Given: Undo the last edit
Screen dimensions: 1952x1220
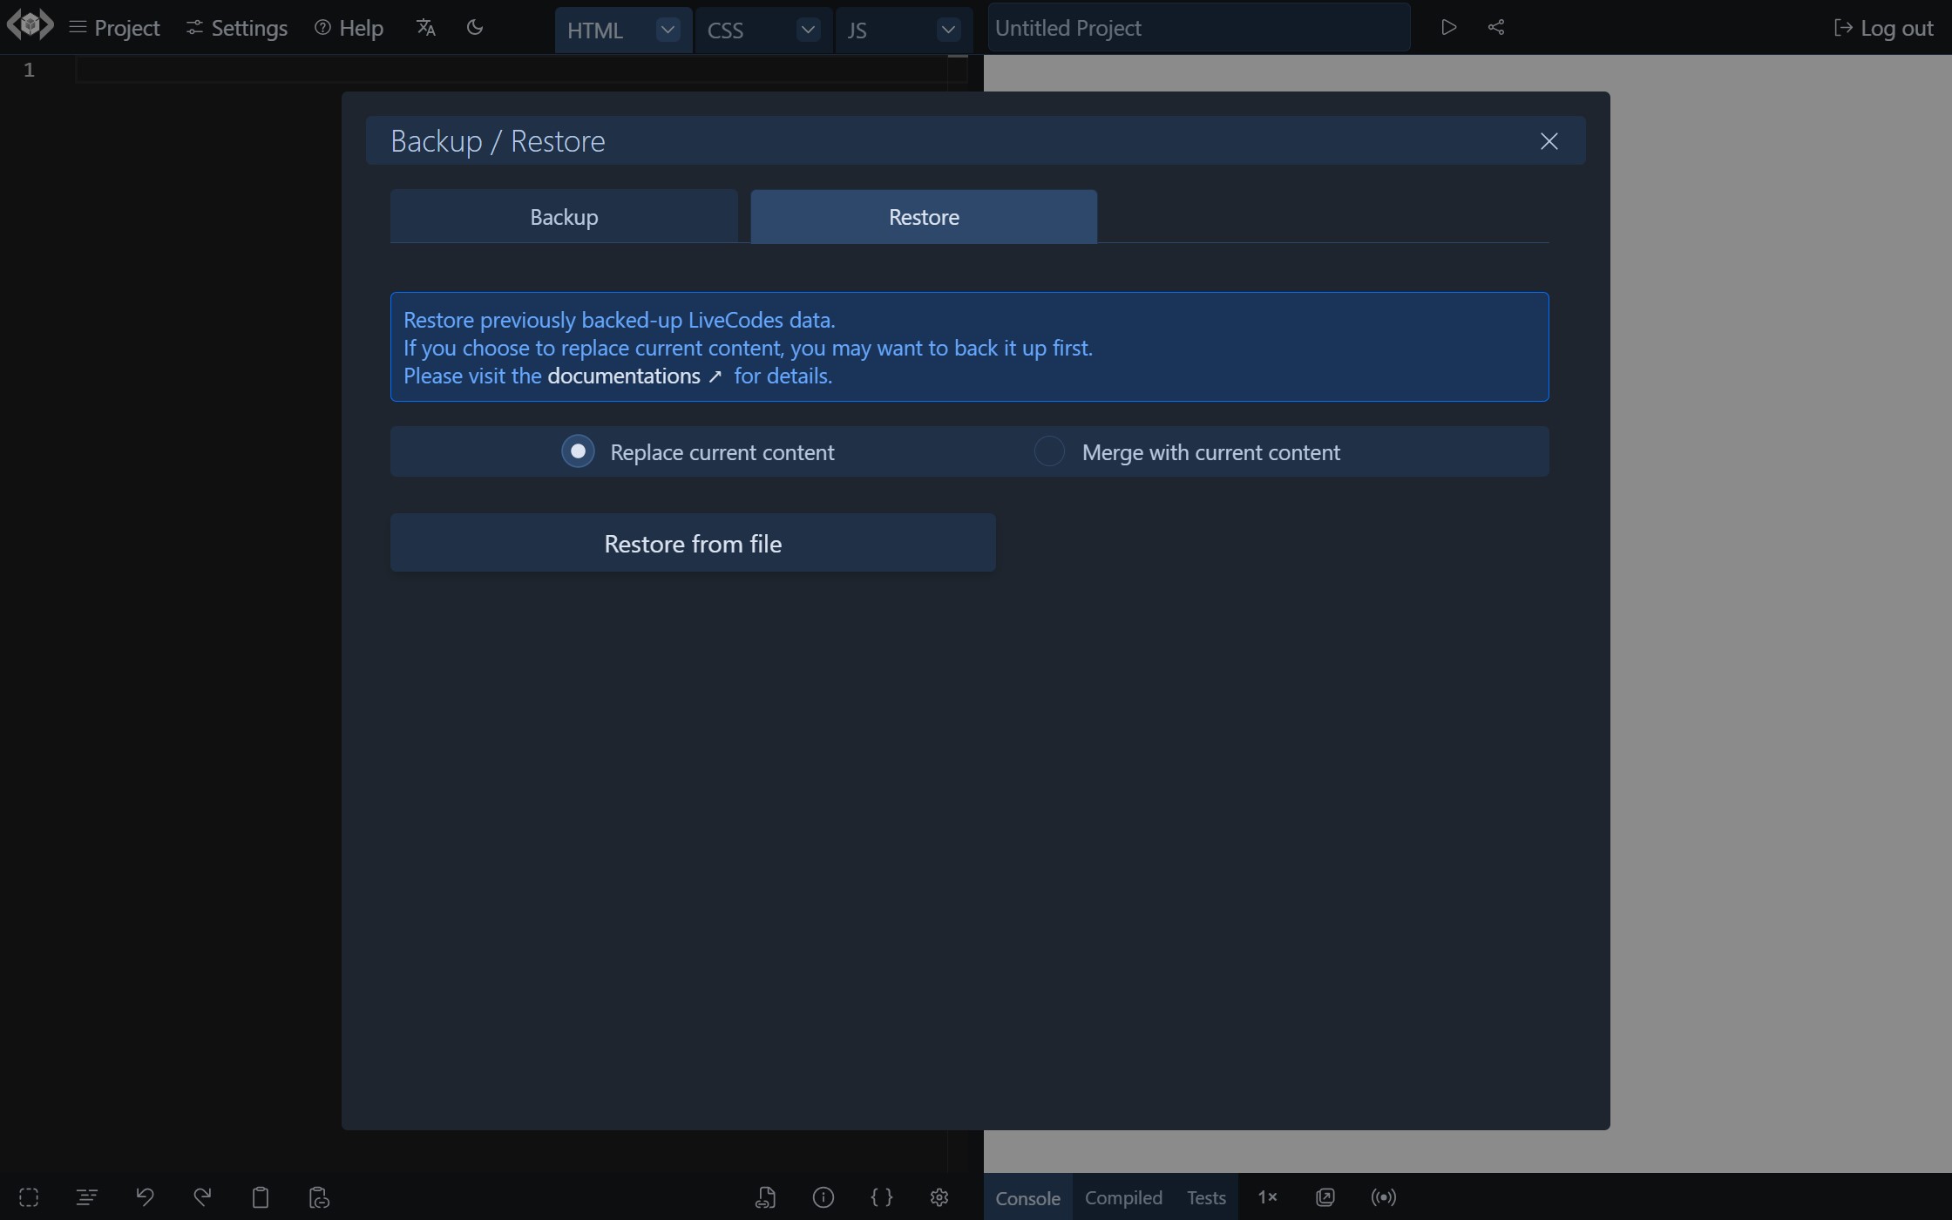Looking at the screenshot, I should click(x=145, y=1196).
